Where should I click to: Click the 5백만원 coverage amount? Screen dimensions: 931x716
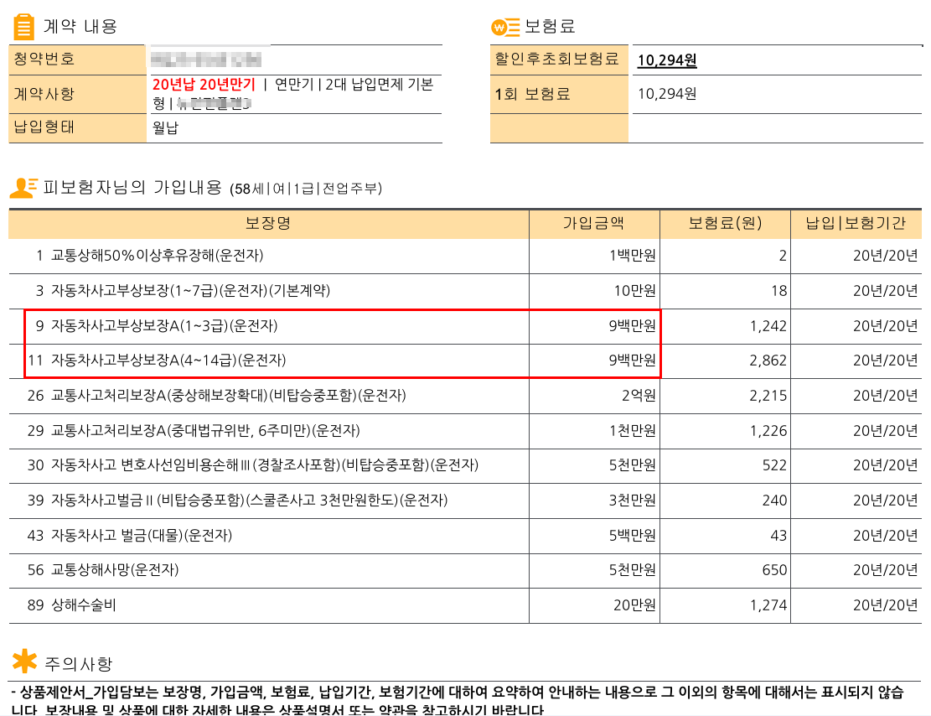click(x=633, y=536)
